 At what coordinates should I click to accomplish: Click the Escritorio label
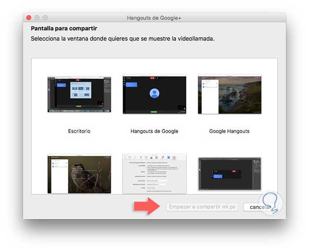(x=79, y=131)
